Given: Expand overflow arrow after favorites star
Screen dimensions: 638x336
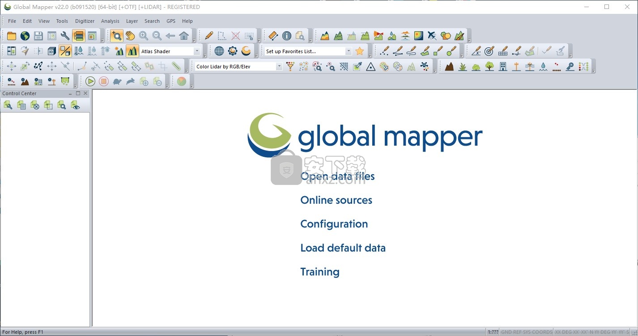Looking at the screenshot, I should (370, 55).
